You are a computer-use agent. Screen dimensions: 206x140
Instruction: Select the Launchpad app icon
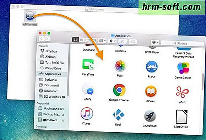coord(150,116)
